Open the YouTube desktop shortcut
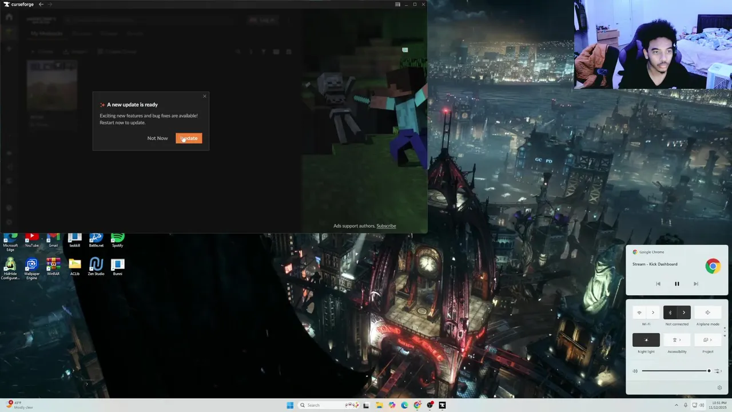The image size is (732, 412). pyautogui.click(x=31, y=241)
